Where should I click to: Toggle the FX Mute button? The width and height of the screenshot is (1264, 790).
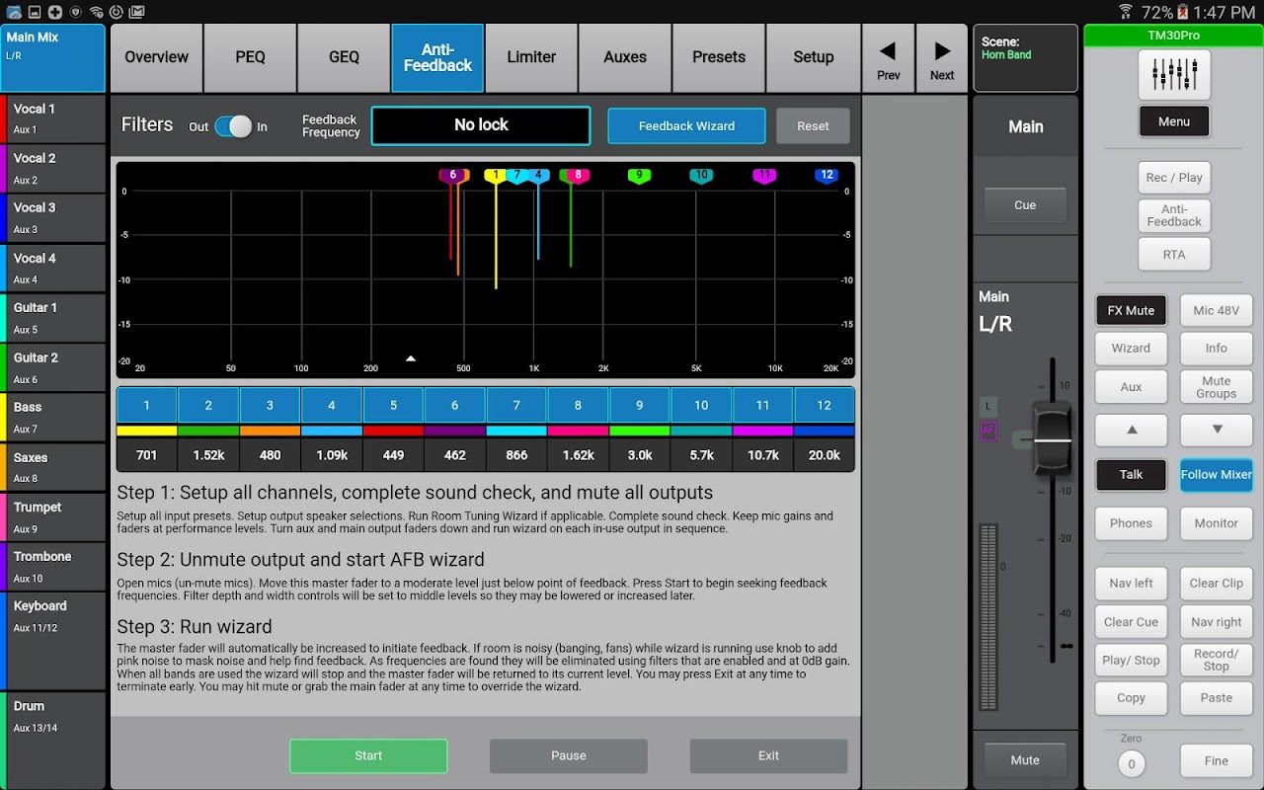click(x=1131, y=310)
